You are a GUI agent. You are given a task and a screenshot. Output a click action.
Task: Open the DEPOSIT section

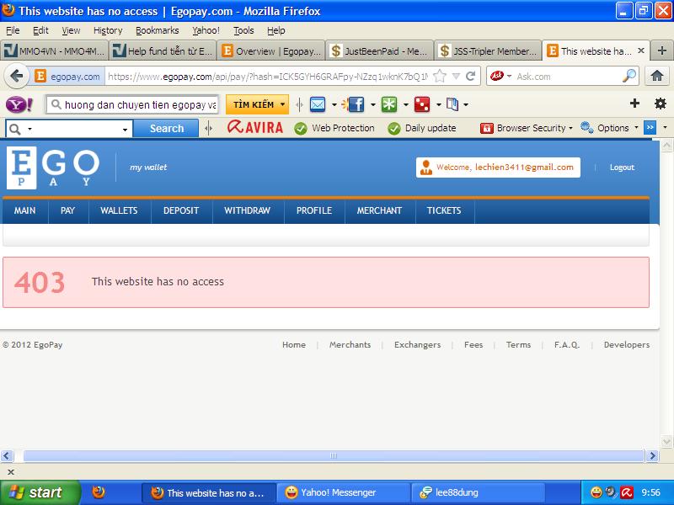(x=181, y=210)
